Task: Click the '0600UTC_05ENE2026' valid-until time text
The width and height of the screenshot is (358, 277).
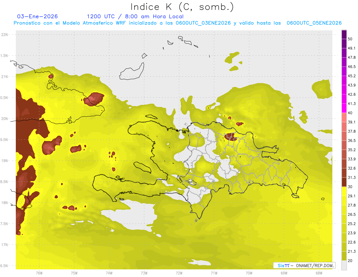Action: coord(314,23)
